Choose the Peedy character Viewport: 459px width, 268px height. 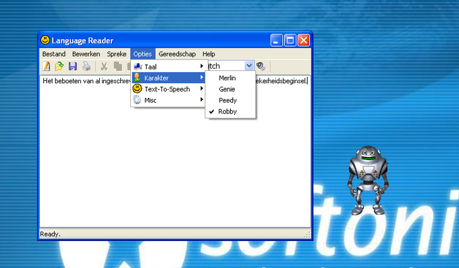tap(230, 100)
